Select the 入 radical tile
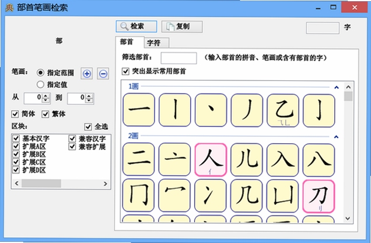The height and width of the screenshot is (243, 371). click(283, 160)
